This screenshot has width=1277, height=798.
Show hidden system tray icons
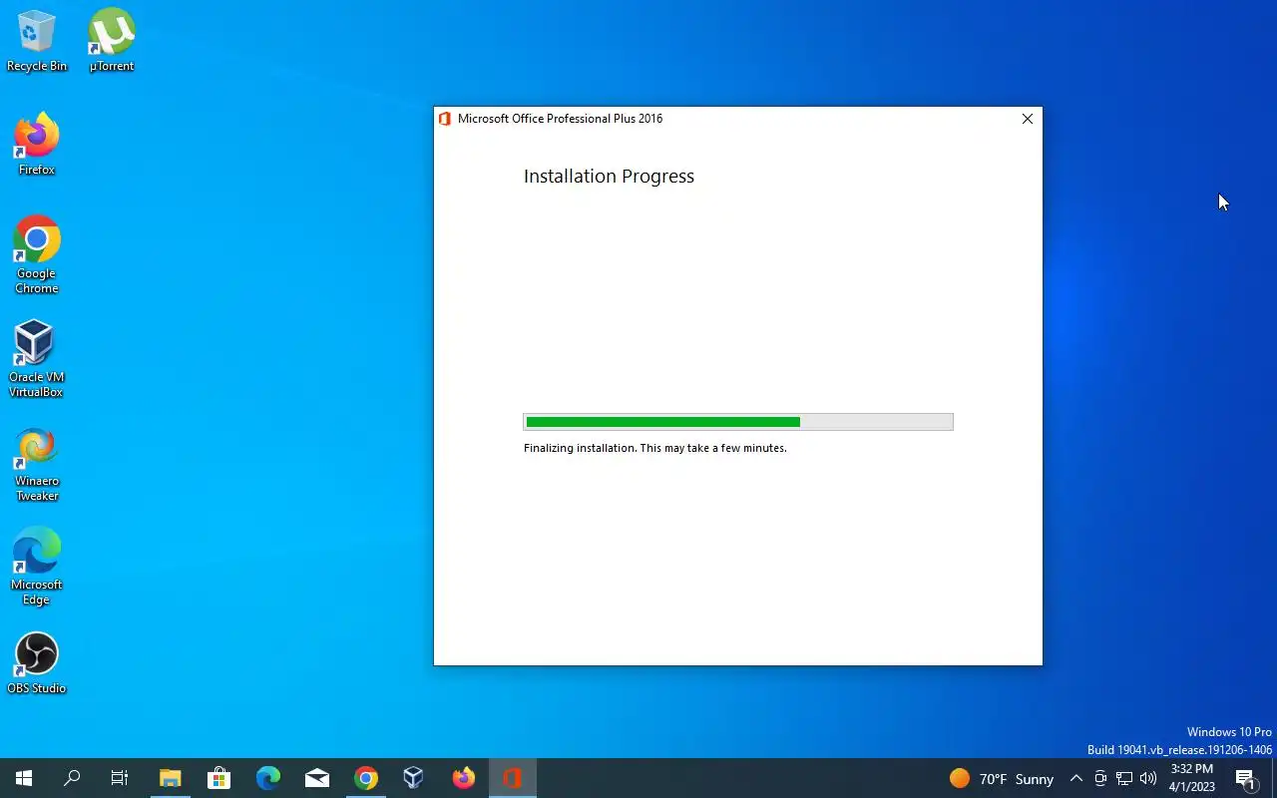[x=1075, y=778]
